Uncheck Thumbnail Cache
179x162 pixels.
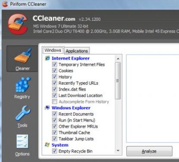(x=54, y=133)
